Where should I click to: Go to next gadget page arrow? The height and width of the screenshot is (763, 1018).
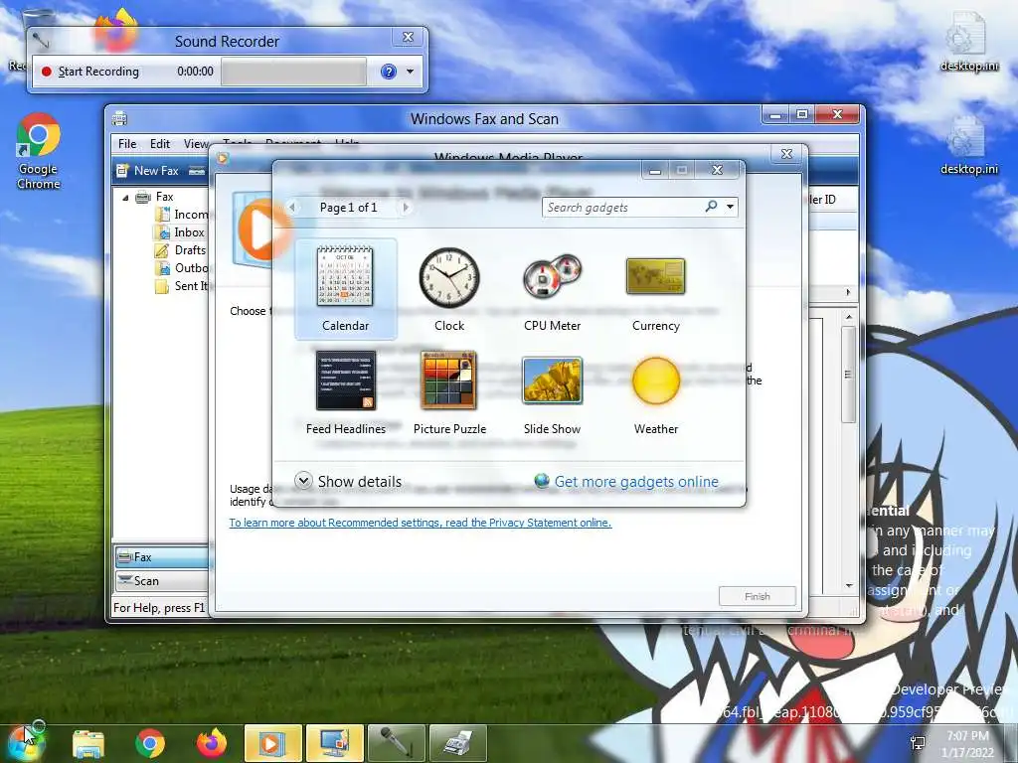[406, 207]
